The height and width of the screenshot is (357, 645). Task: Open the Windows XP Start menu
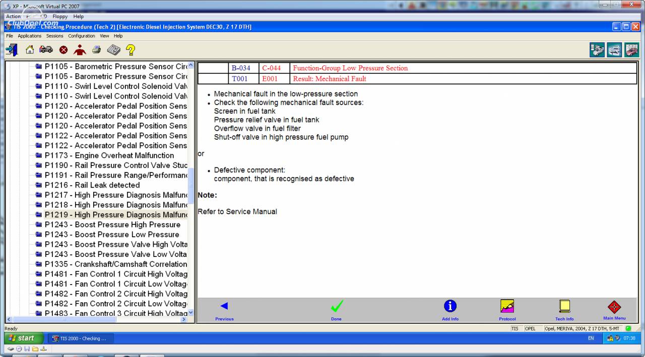(x=24, y=338)
